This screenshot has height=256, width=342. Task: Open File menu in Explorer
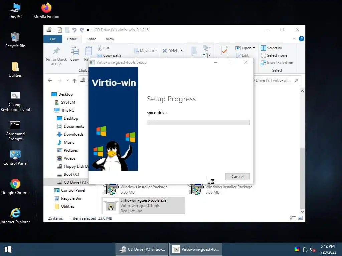(52, 39)
